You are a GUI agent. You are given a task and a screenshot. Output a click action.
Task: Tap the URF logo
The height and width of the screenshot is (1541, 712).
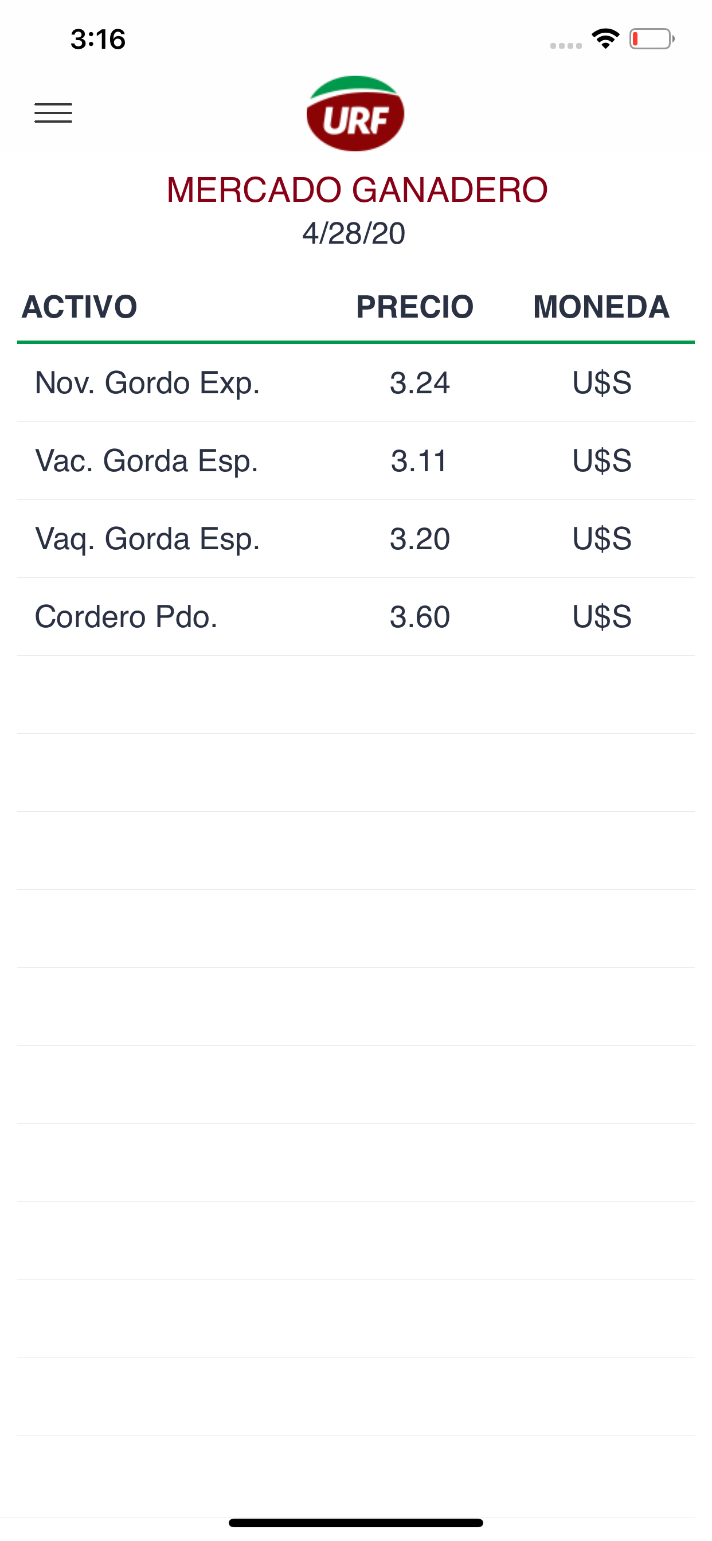[x=355, y=114]
